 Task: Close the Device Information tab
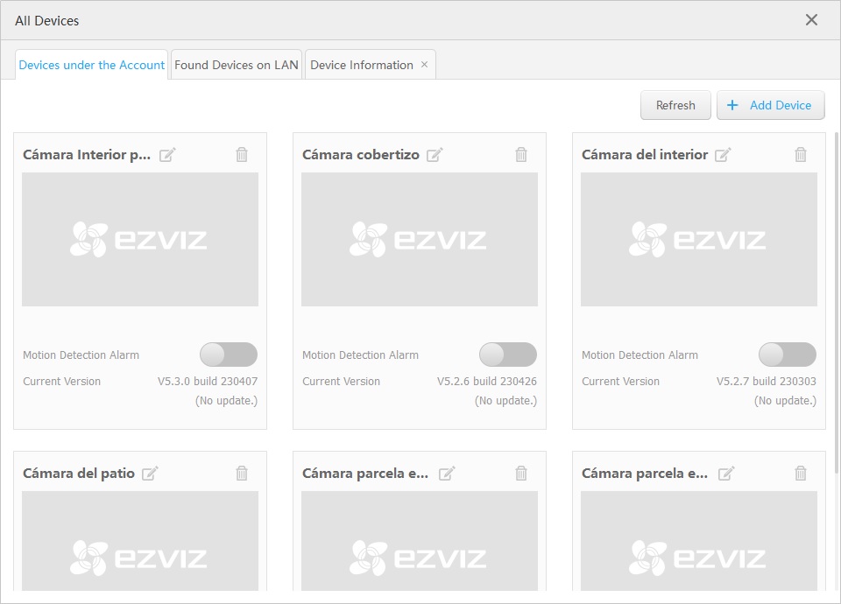(425, 65)
